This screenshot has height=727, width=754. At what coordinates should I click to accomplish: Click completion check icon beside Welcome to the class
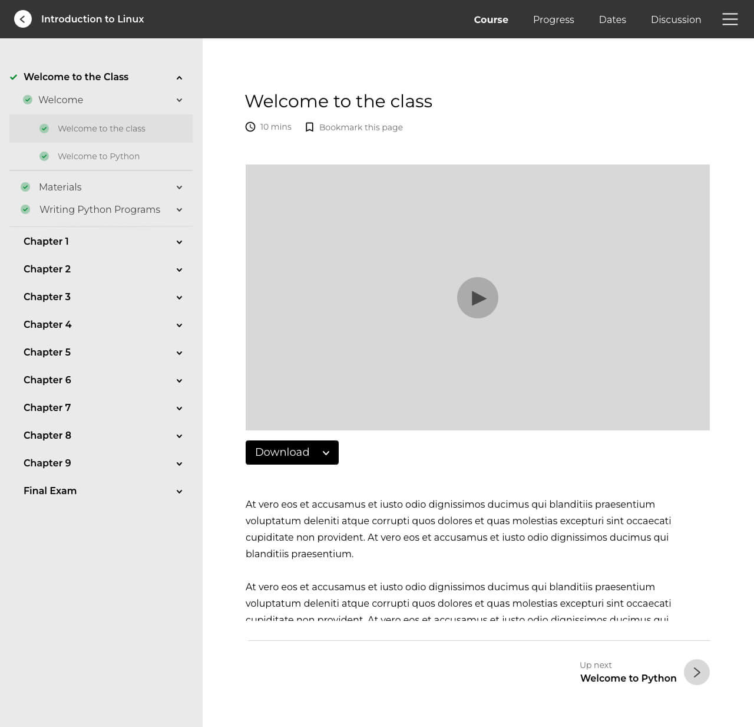point(44,129)
